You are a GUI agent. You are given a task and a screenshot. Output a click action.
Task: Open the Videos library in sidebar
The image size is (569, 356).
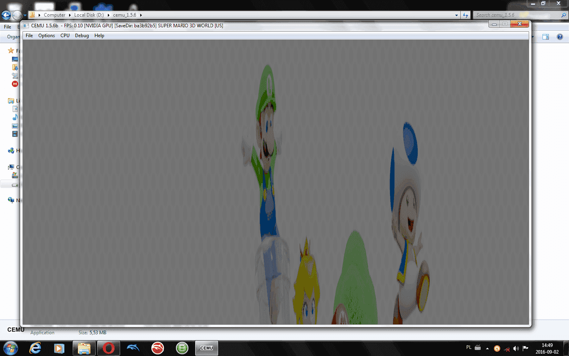(15, 134)
